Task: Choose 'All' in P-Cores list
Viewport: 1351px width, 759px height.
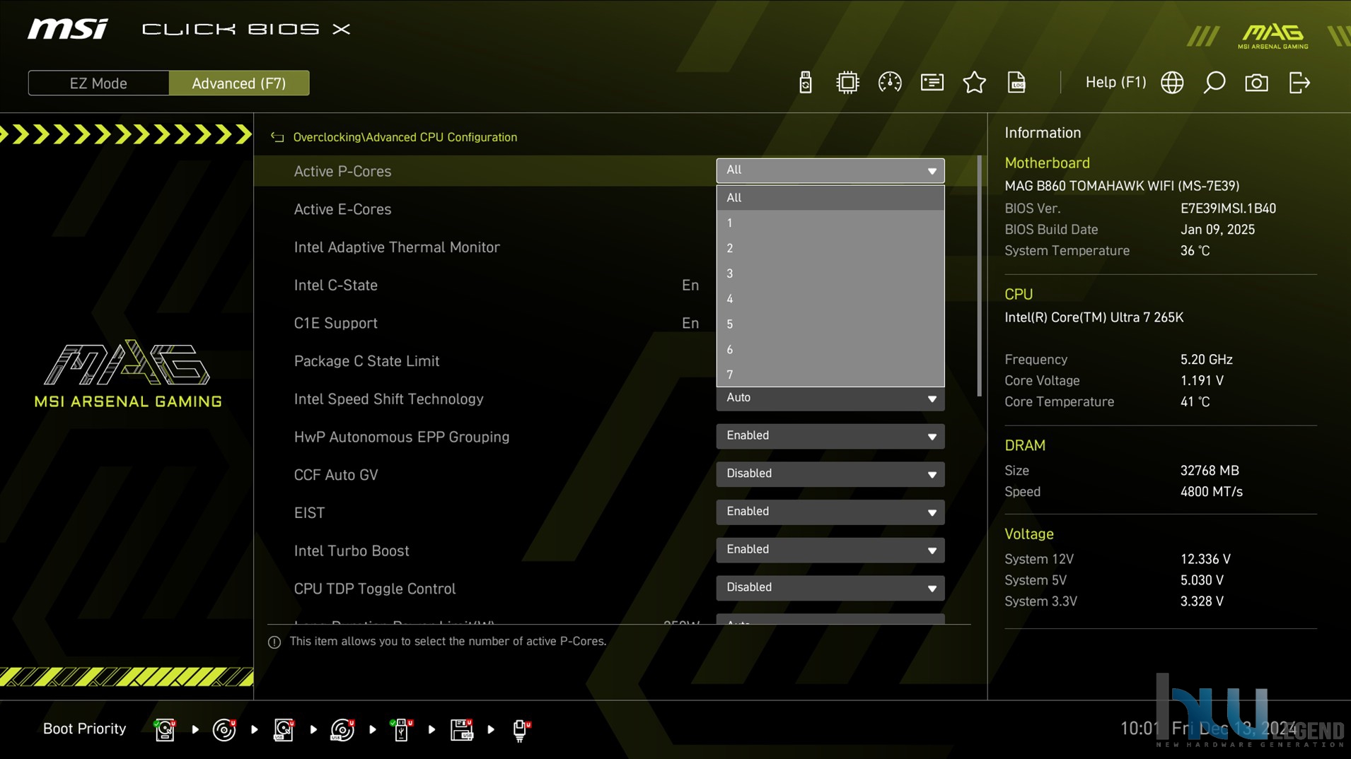Action: (x=830, y=198)
